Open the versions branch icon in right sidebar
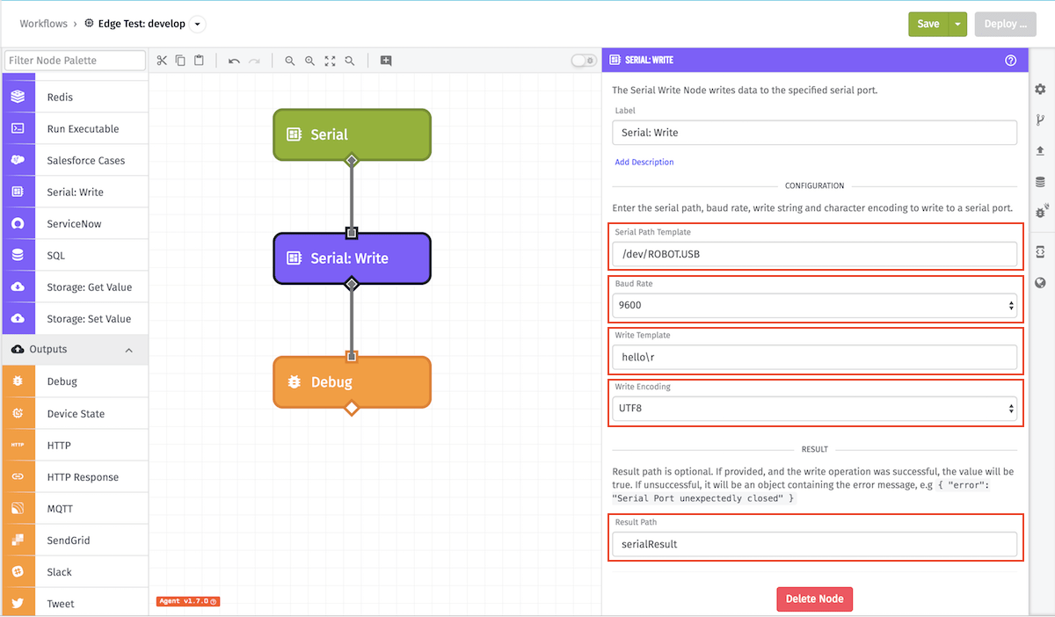 pos(1040,120)
